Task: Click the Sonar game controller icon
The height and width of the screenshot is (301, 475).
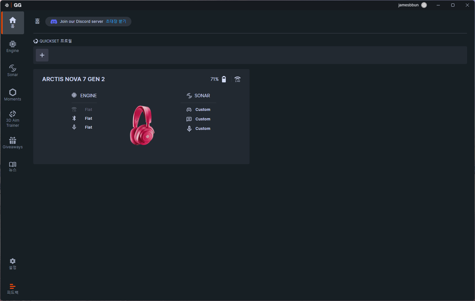Action: click(189, 110)
